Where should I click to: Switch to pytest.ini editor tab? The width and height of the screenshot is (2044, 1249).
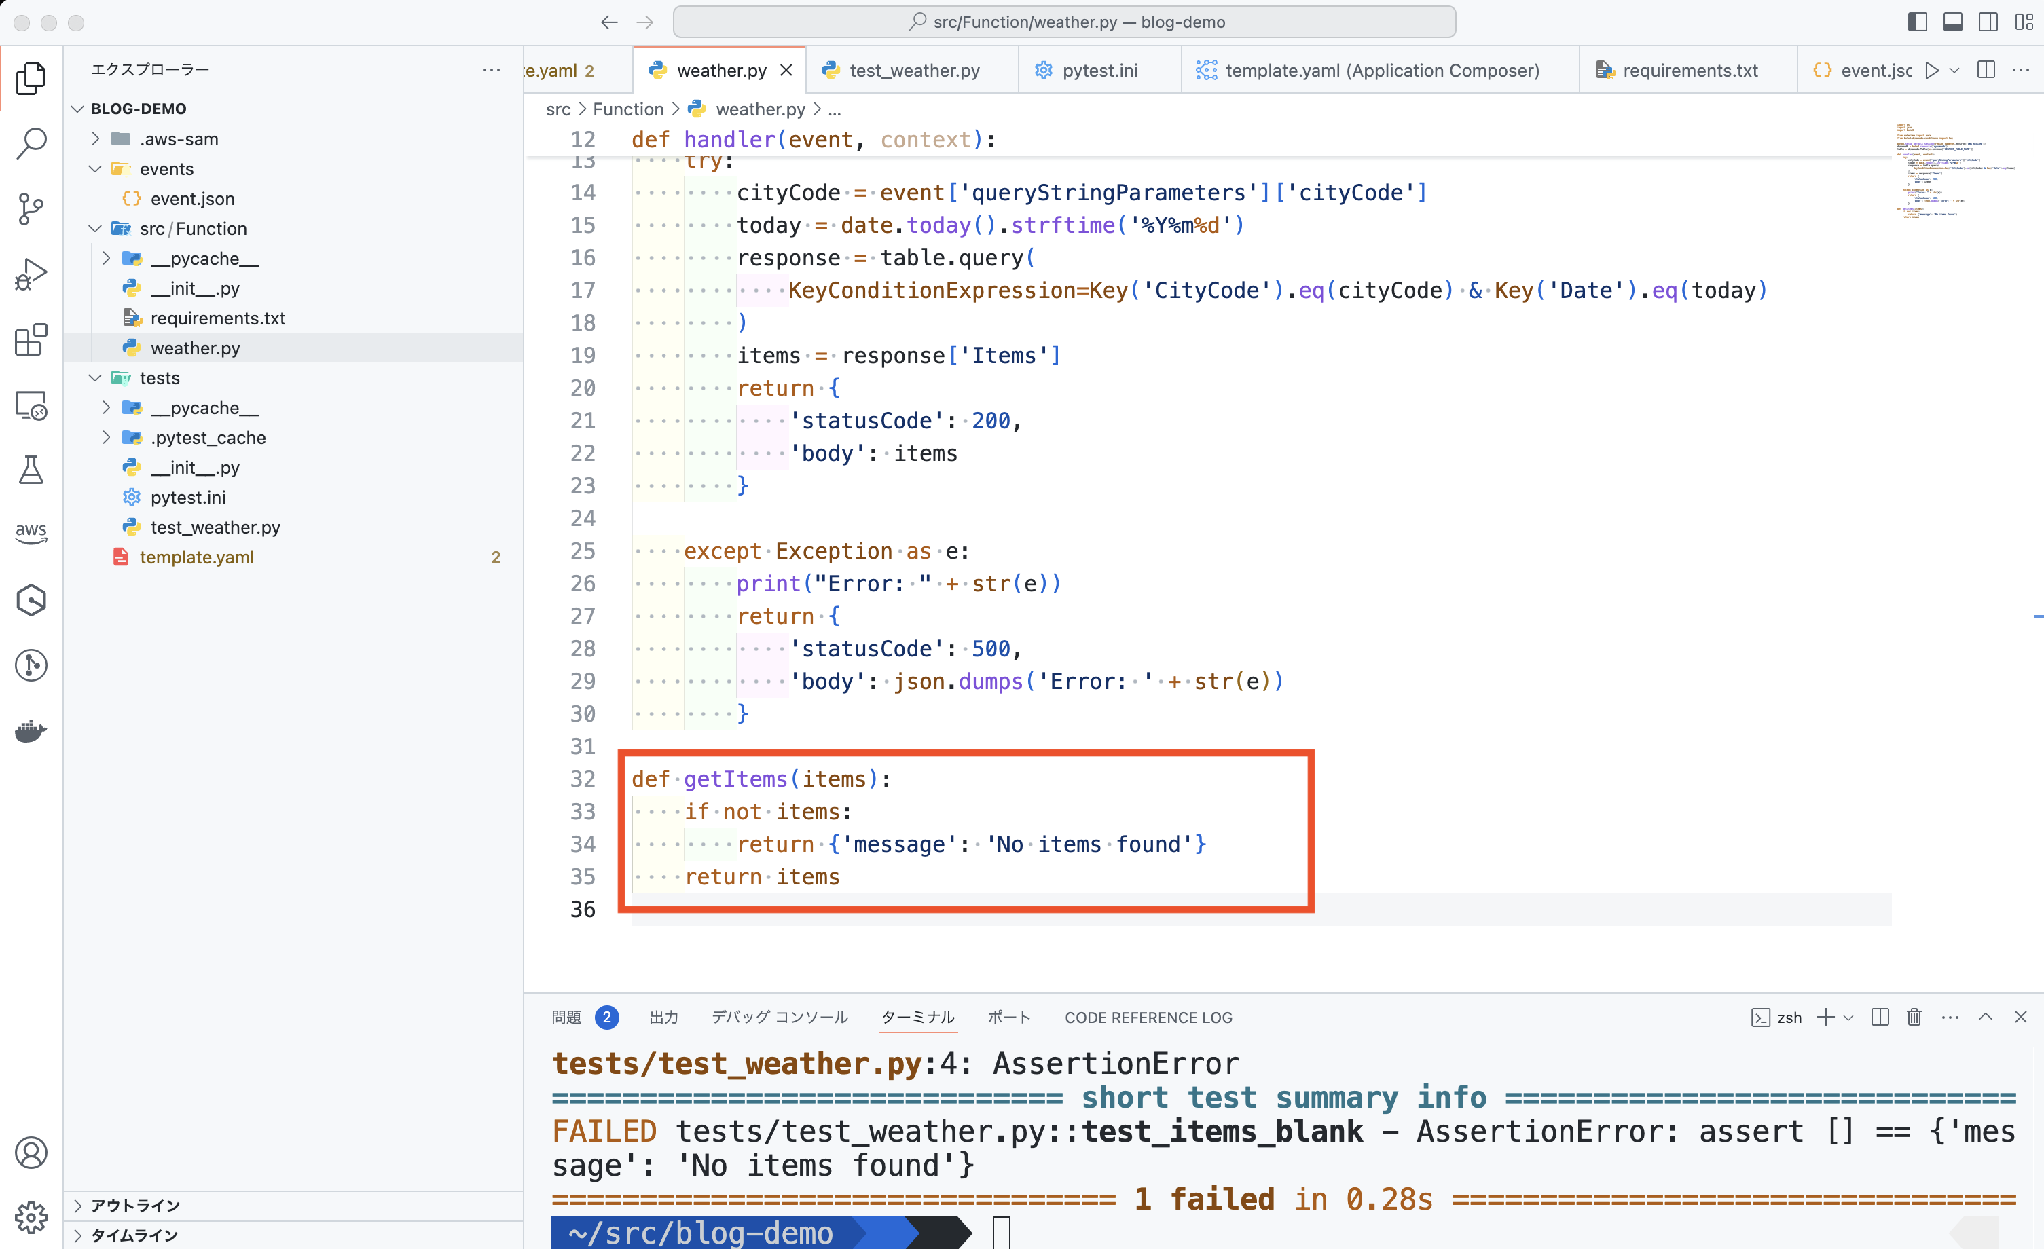pyautogui.click(x=1099, y=71)
